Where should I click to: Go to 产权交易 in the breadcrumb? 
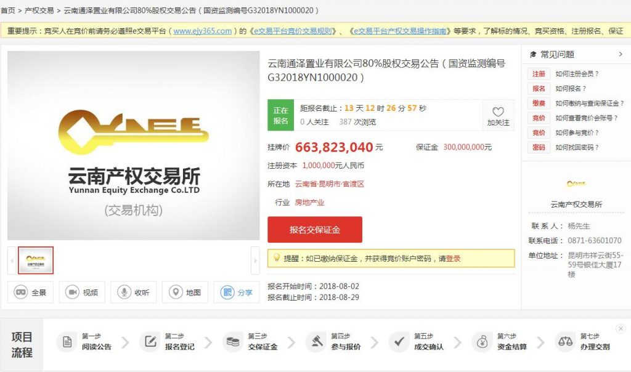tap(39, 10)
